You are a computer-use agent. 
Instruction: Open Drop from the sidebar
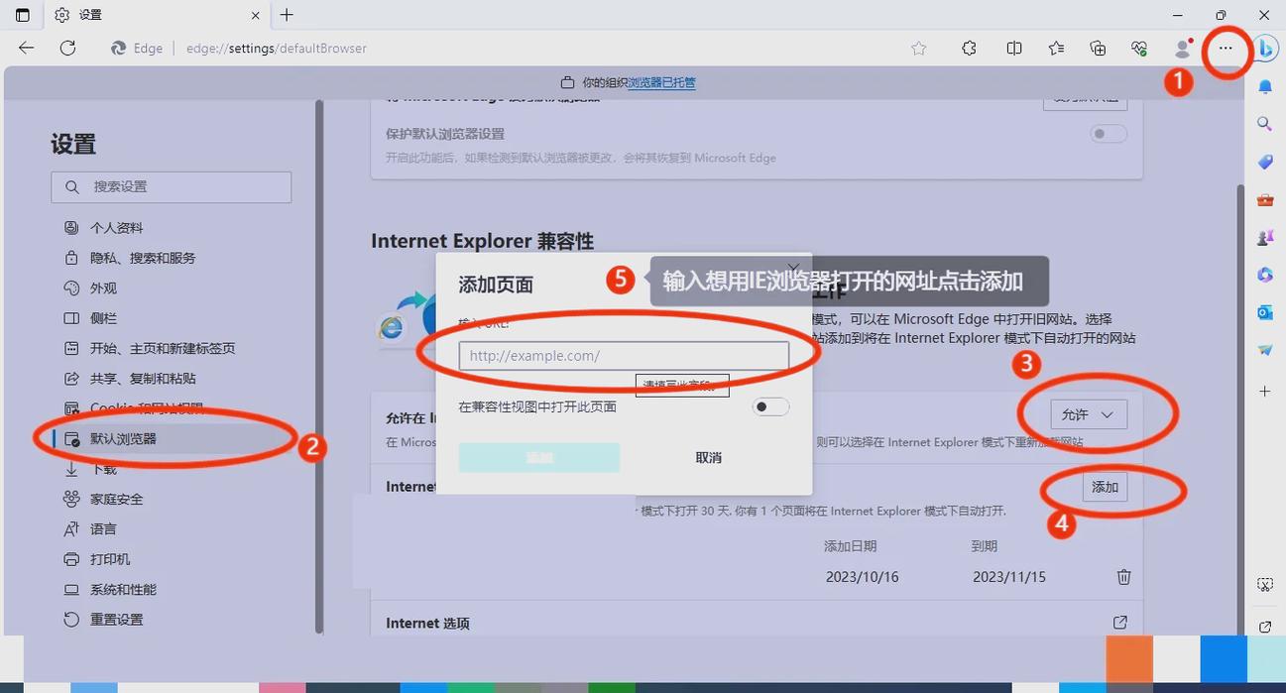(1264, 349)
